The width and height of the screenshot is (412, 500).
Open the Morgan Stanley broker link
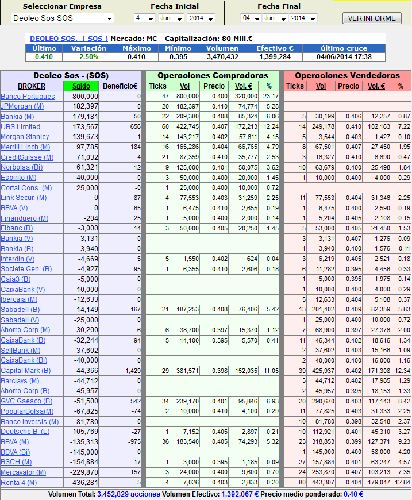point(25,137)
